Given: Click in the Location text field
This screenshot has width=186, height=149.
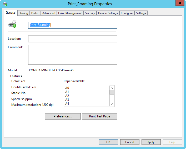Looking at the screenshot, I should click(x=72, y=39).
